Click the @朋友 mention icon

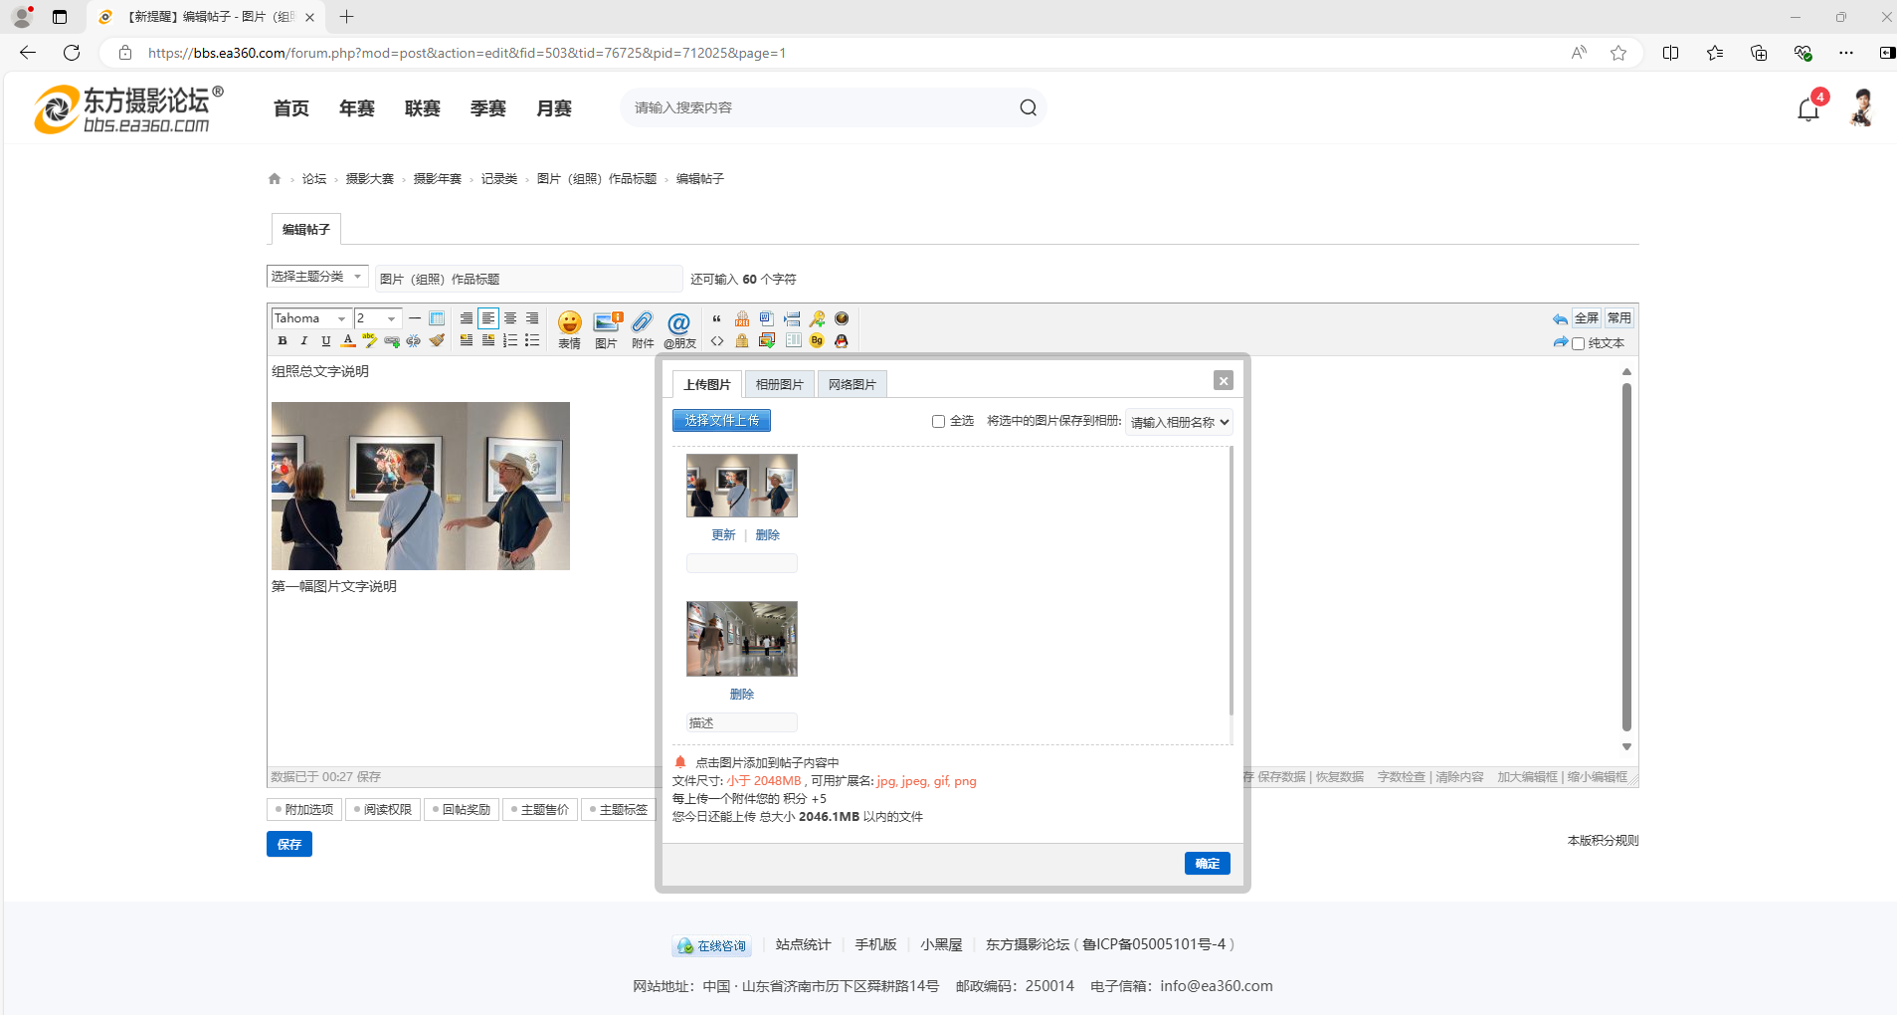[x=679, y=327]
